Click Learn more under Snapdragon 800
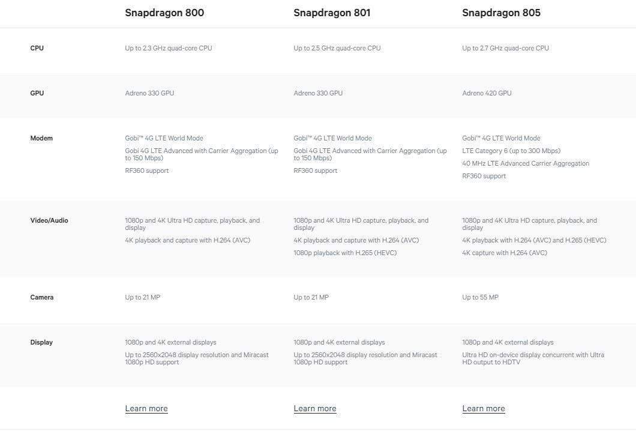This screenshot has width=636, height=431. coord(146,409)
